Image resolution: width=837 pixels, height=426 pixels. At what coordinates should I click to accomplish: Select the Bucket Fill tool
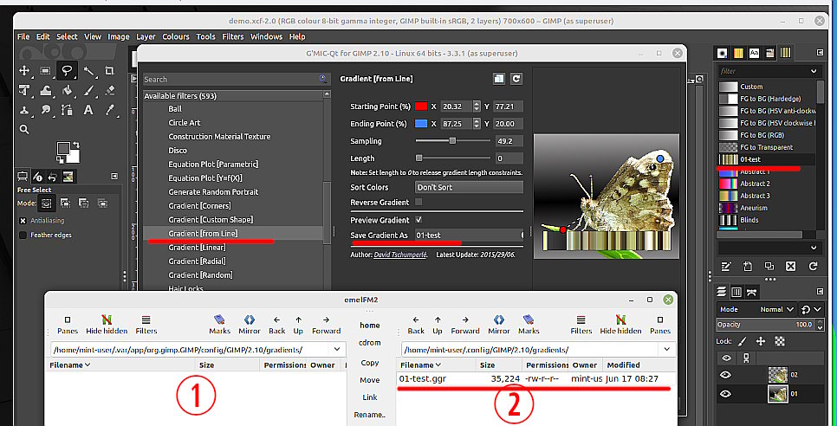point(68,90)
